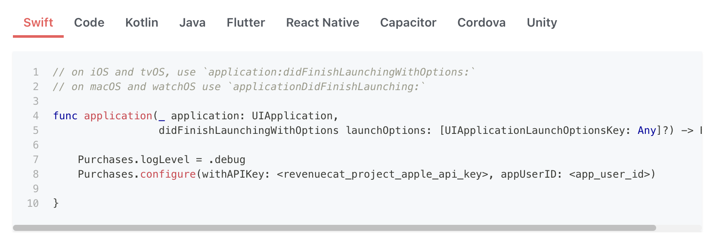Click the macOS and watchOS comment line
This screenshot has width=713, height=248.
(239, 87)
